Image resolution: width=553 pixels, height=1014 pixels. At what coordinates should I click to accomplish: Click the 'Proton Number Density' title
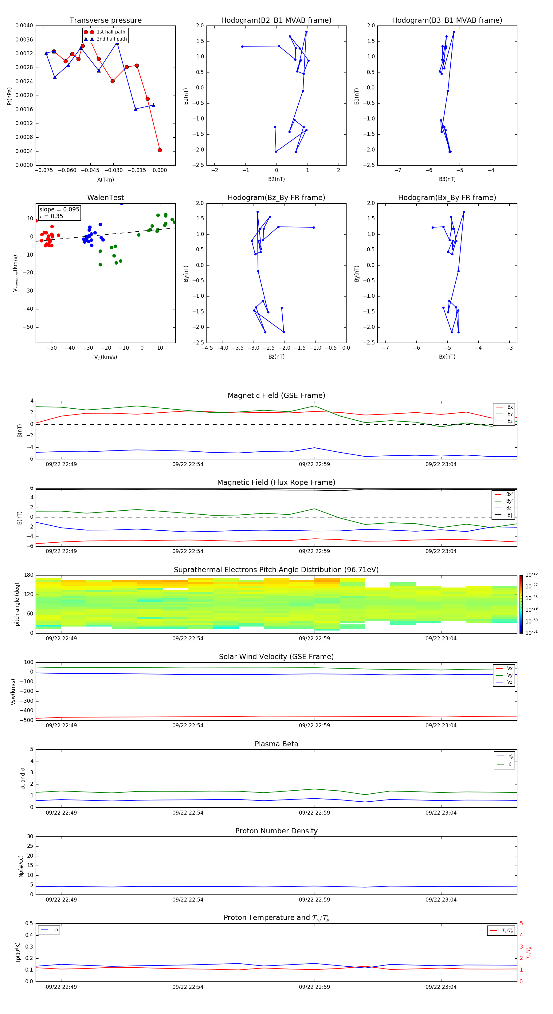click(276, 831)
